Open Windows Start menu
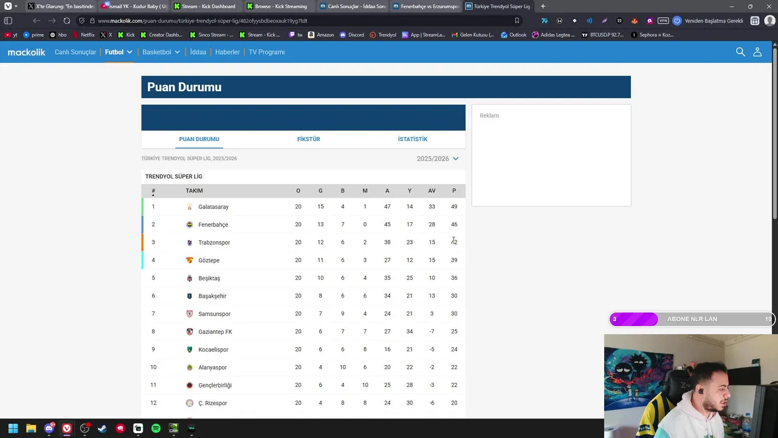 pyautogui.click(x=13, y=428)
